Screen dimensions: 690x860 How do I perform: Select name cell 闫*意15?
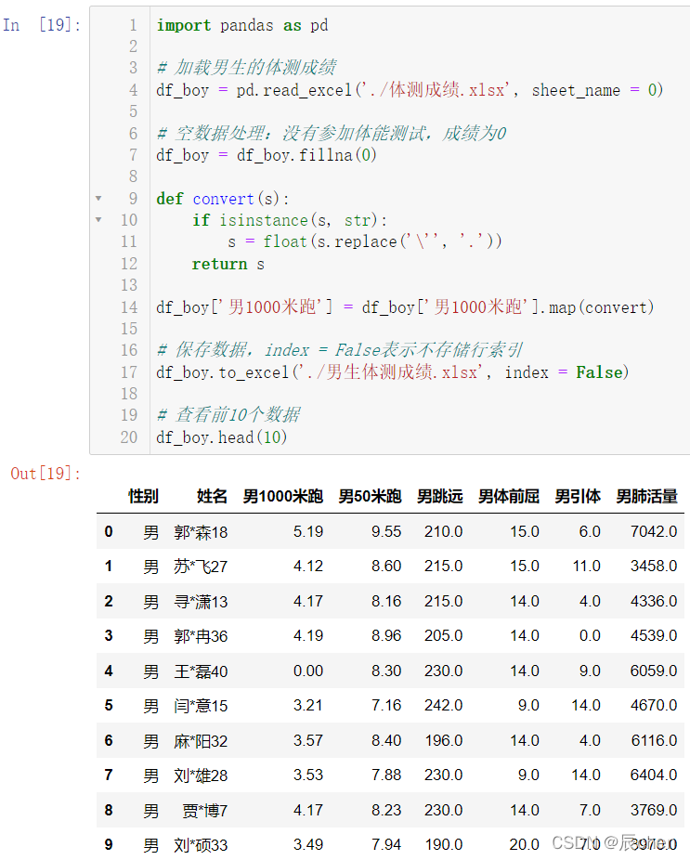click(201, 706)
